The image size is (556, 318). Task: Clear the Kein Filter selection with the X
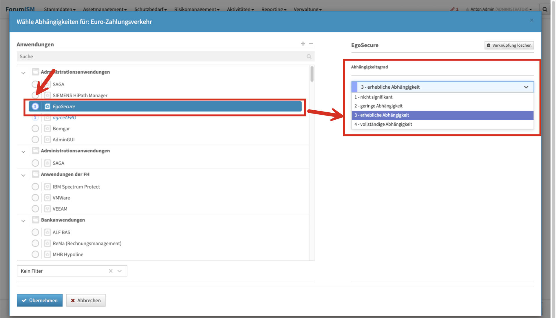[111, 271]
